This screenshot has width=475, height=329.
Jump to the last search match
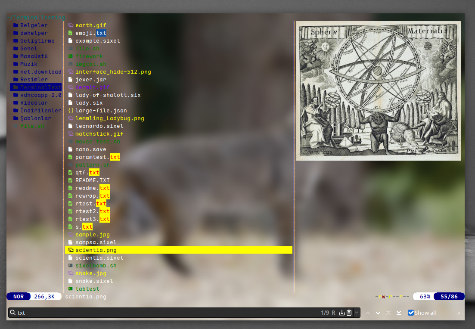(399, 313)
